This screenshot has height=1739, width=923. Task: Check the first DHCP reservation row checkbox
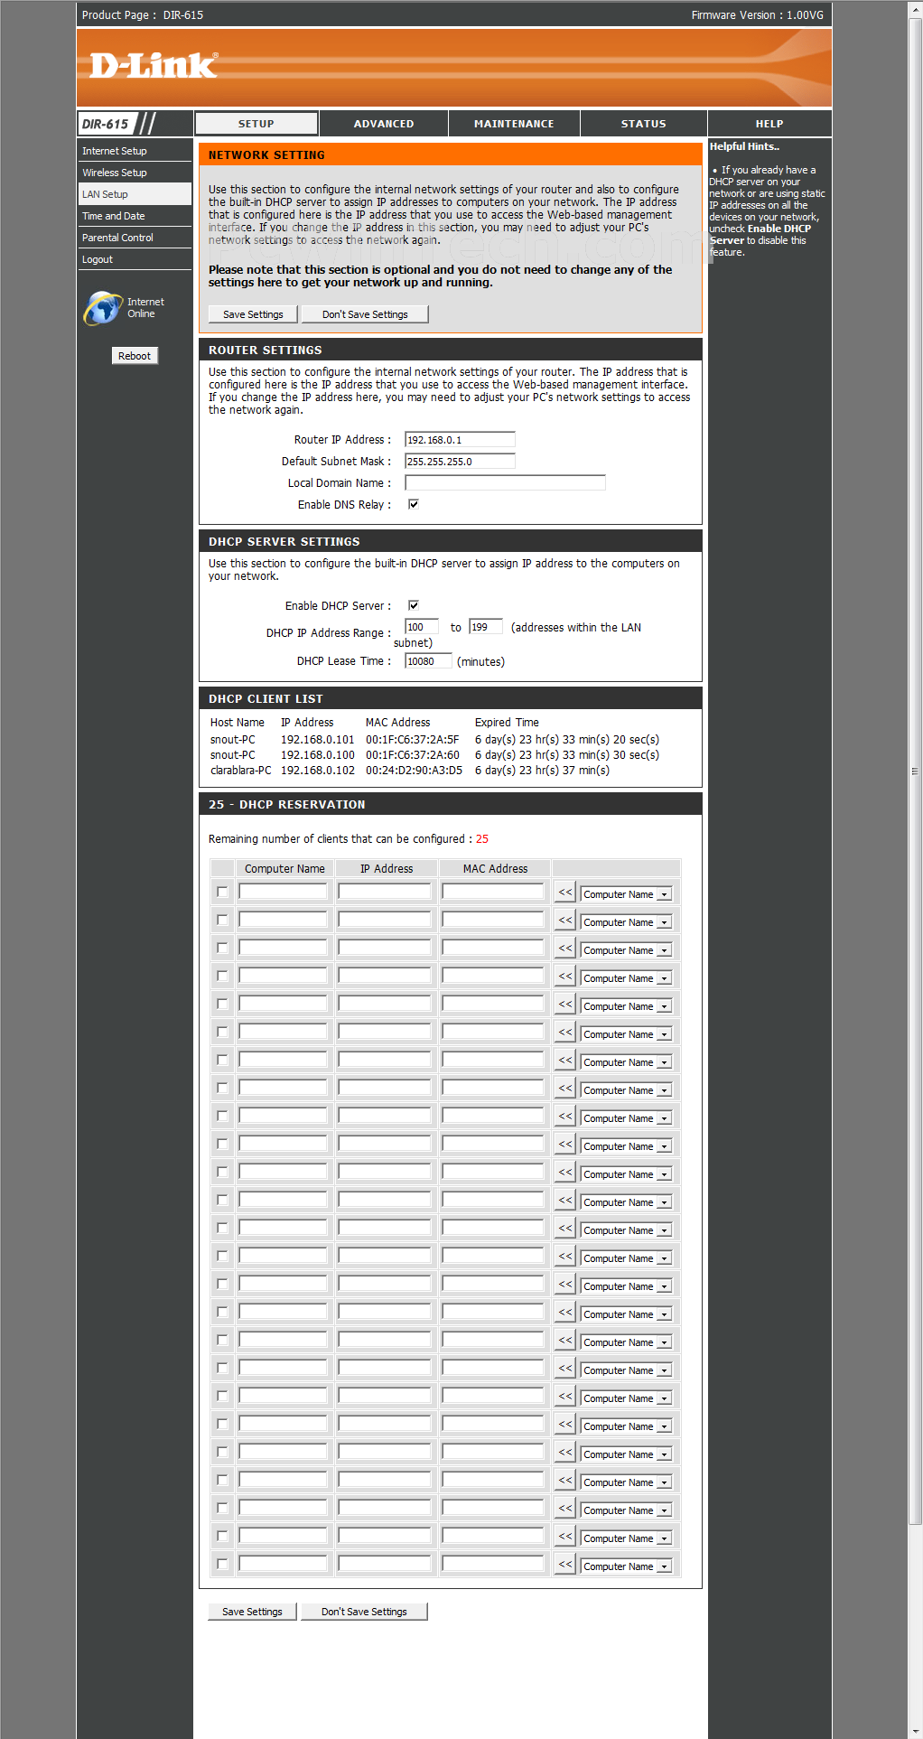(222, 892)
